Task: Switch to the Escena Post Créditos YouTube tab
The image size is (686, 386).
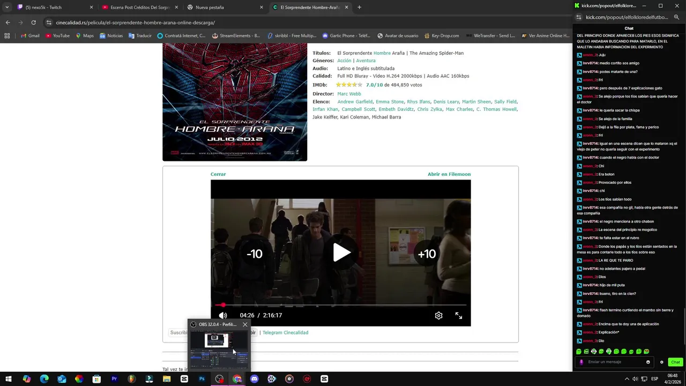Action: 140,8
